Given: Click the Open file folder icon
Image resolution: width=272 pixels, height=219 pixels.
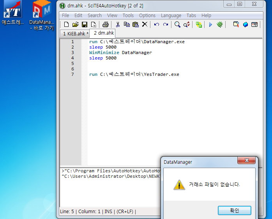Looking at the screenshot, I should click(75, 25).
